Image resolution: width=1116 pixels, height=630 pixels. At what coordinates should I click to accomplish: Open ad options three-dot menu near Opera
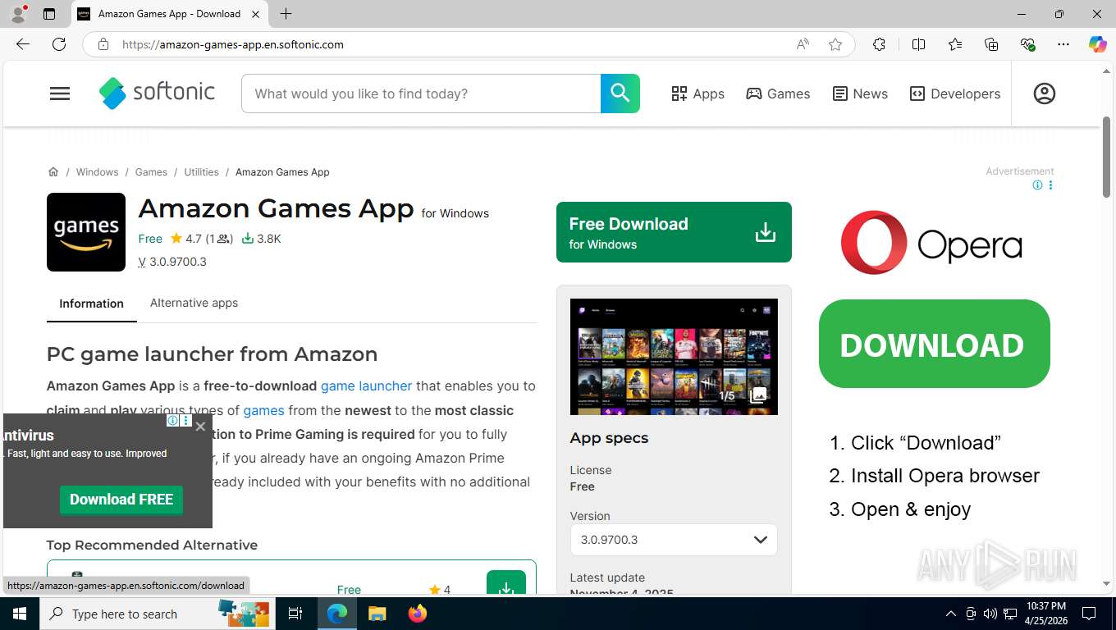(1050, 185)
